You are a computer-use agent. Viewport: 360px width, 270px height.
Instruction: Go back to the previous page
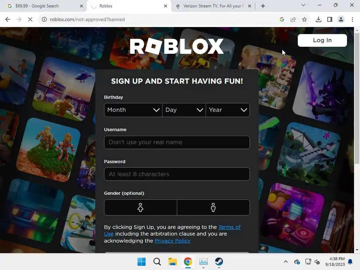coord(8,20)
